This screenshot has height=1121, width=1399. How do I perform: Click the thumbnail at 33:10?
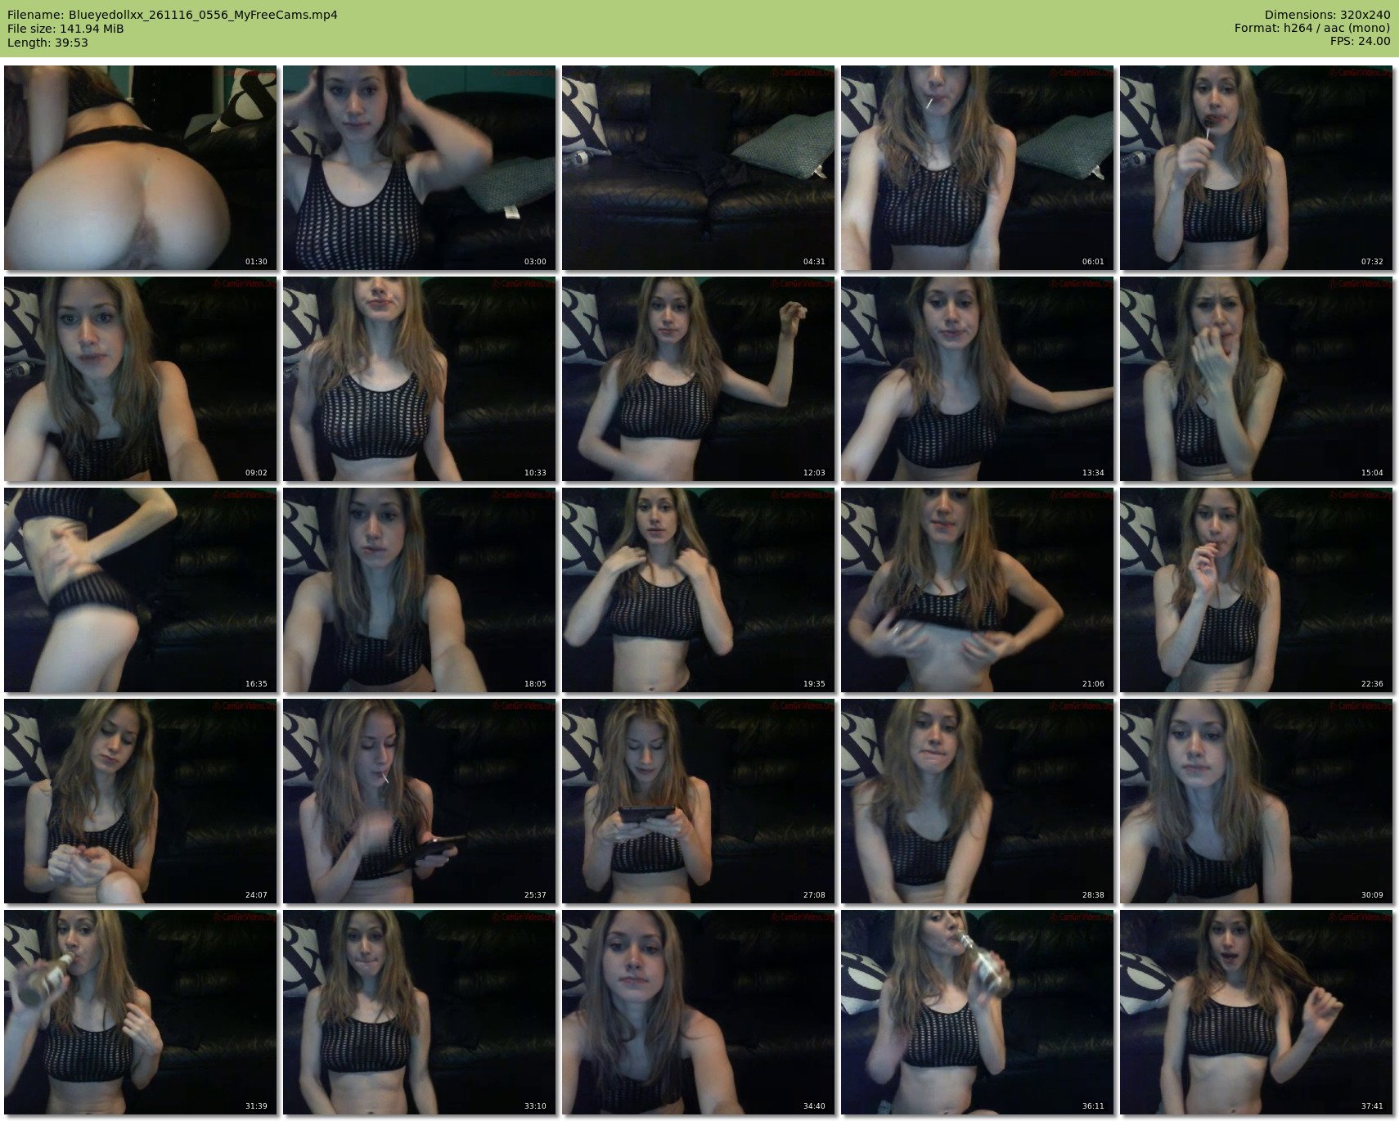point(419,1012)
